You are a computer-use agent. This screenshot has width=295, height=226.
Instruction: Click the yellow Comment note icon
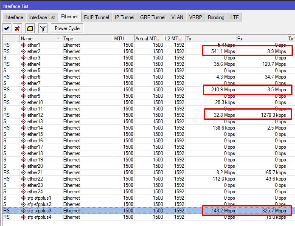click(x=30, y=28)
